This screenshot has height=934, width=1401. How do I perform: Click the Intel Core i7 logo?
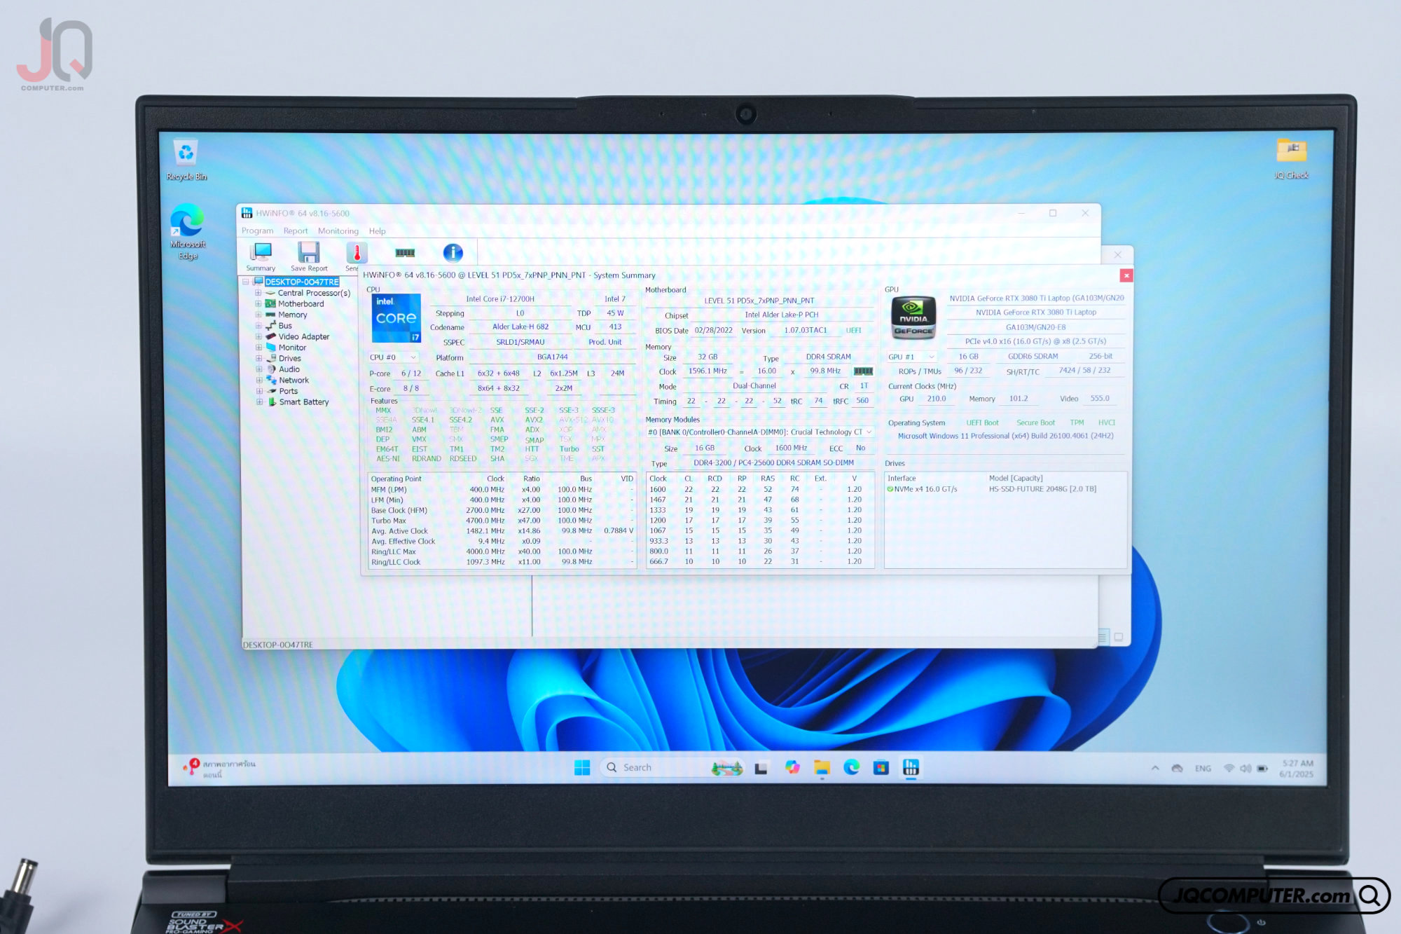(396, 318)
